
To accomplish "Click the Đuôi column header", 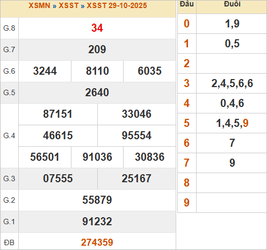I will (232, 4).
